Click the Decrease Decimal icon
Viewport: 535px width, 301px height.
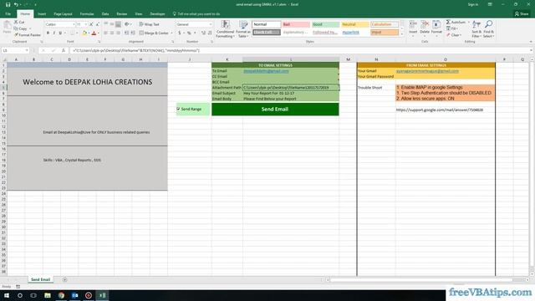(x=210, y=33)
